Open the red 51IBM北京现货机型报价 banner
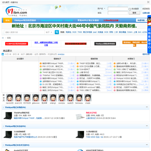The image size is (151, 151). (16, 44)
